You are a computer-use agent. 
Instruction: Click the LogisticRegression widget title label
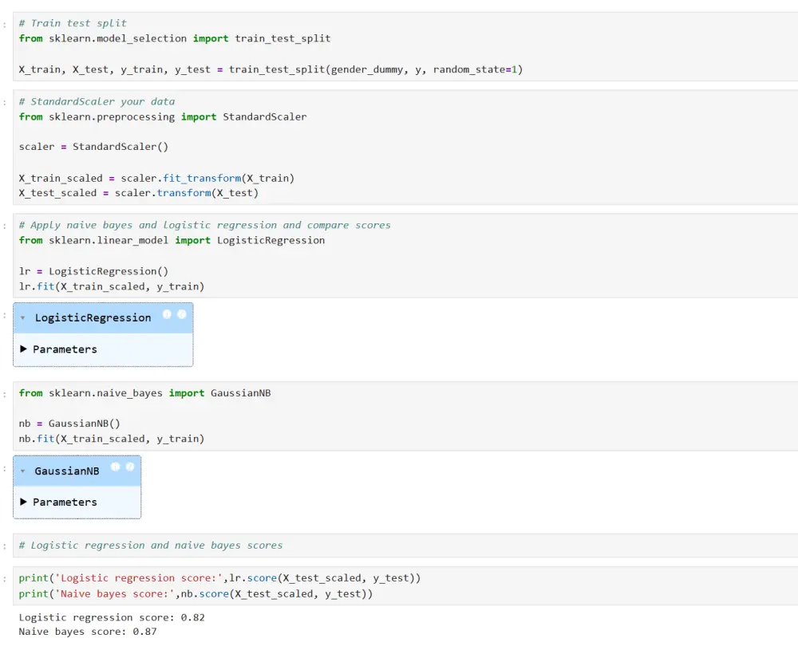pos(93,317)
